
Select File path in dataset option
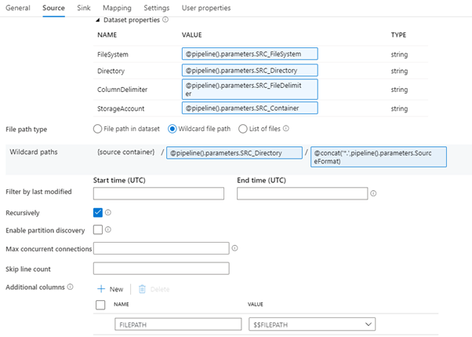(97, 129)
